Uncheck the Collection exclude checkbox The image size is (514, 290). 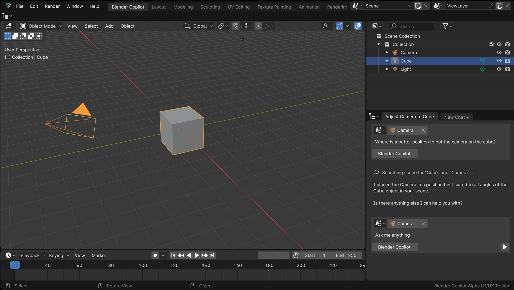491,44
